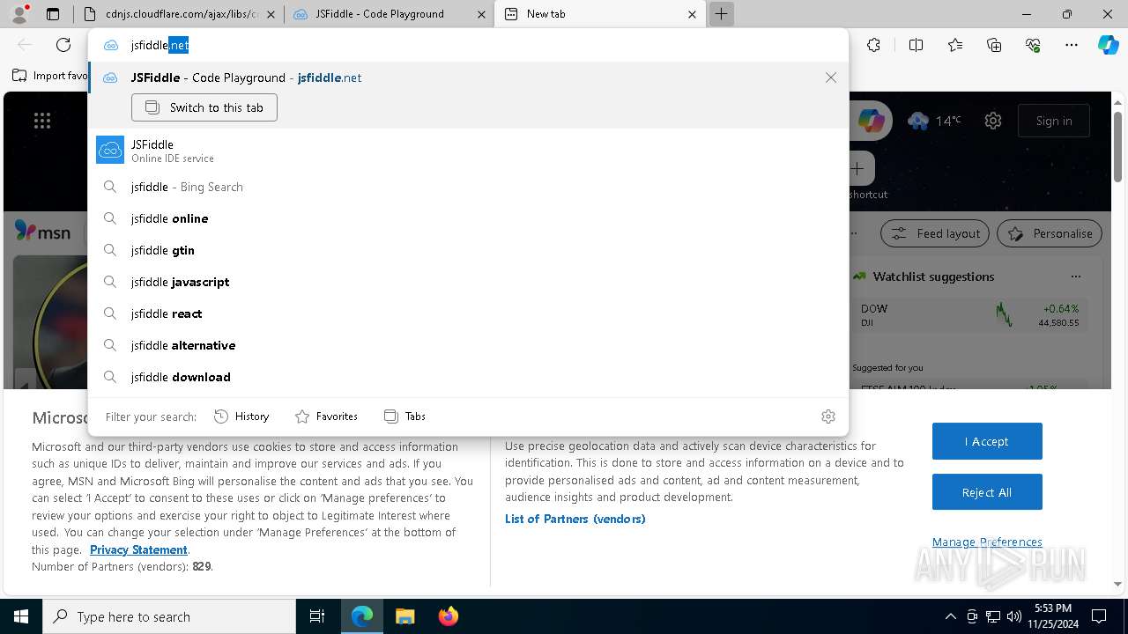Filter search by Tabs
Viewport: 1128px width, 634px height.
click(404, 417)
